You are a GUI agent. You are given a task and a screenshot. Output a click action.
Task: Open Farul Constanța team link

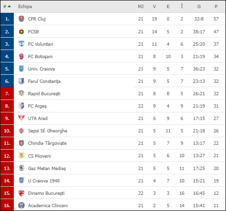coord(44,81)
